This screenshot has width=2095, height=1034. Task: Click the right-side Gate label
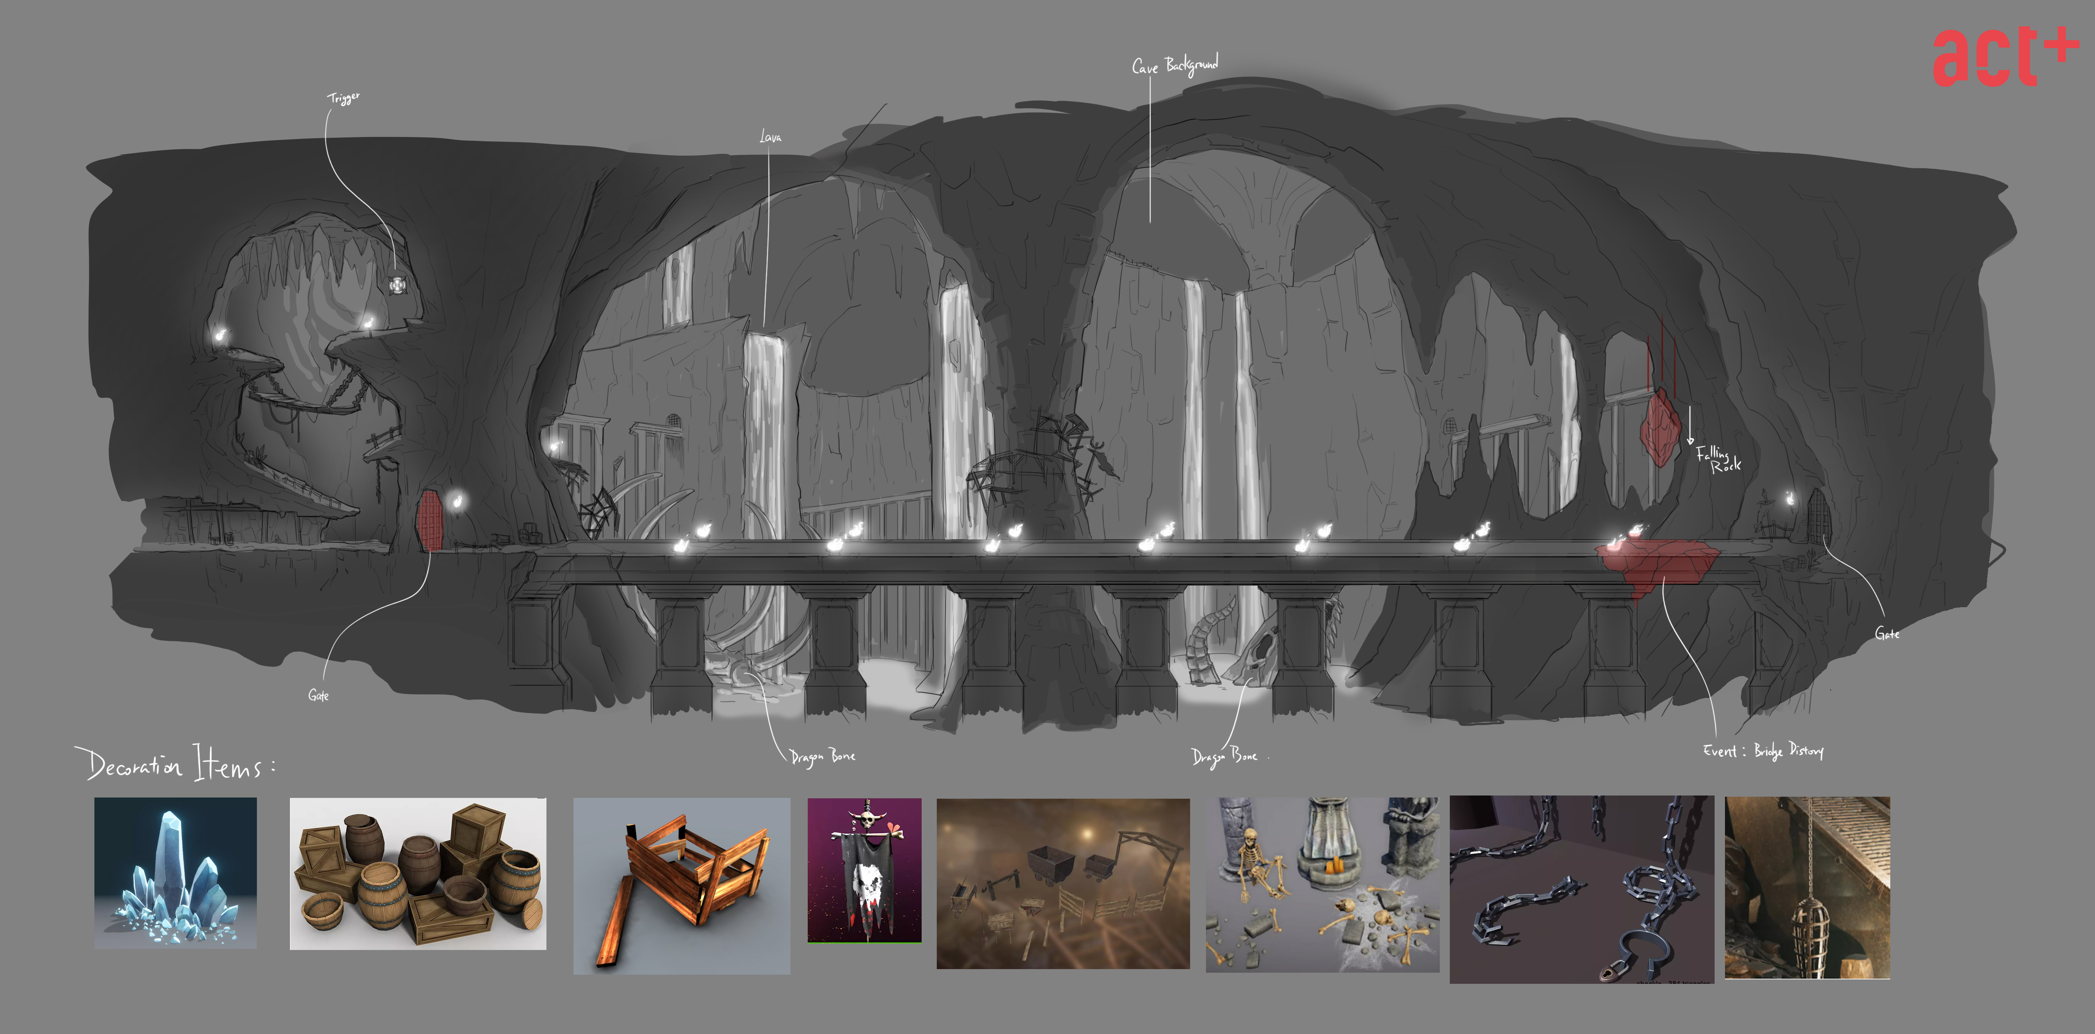(x=1887, y=633)
